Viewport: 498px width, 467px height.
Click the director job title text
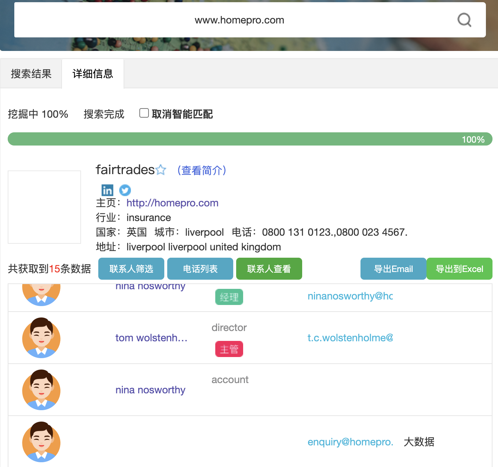229,327
